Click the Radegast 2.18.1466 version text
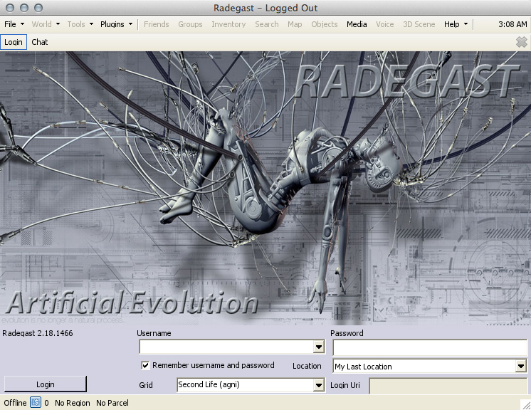The width and height of the screenshot is (531, 410). tap(38, 333)
